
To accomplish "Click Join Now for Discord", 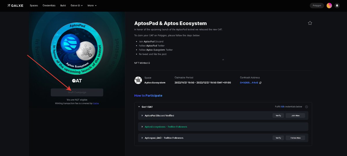I will tap(295, 116).
